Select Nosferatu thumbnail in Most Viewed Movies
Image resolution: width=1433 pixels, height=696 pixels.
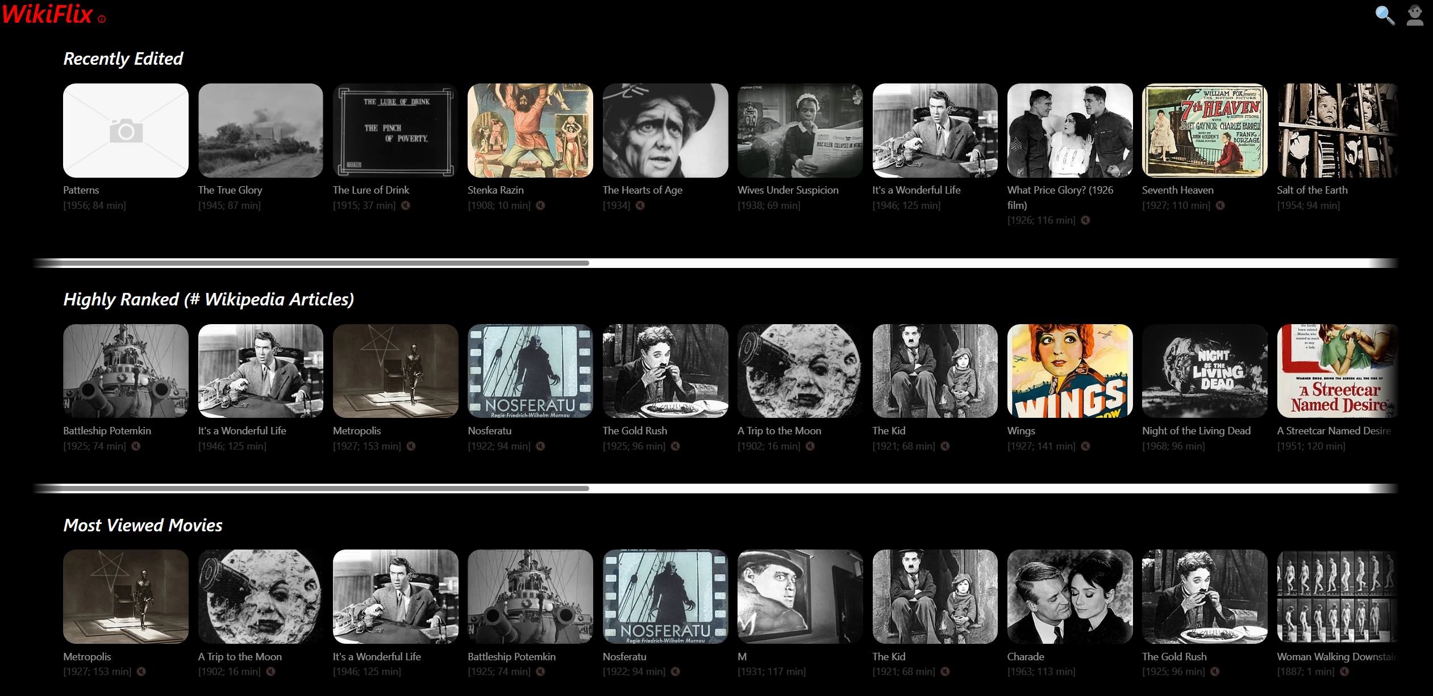[665, 597]
